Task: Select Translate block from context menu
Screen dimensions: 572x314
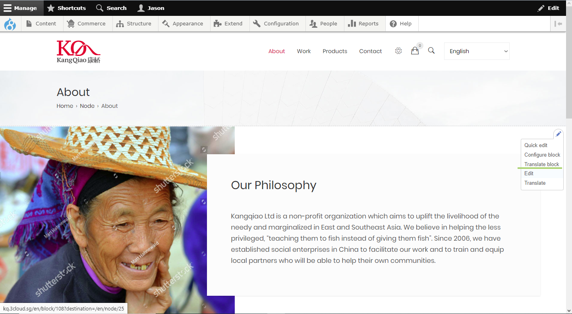Action: pos(542,164)
